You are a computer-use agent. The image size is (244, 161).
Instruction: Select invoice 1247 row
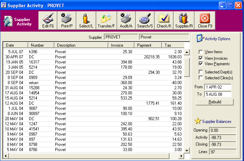[93, 124]
